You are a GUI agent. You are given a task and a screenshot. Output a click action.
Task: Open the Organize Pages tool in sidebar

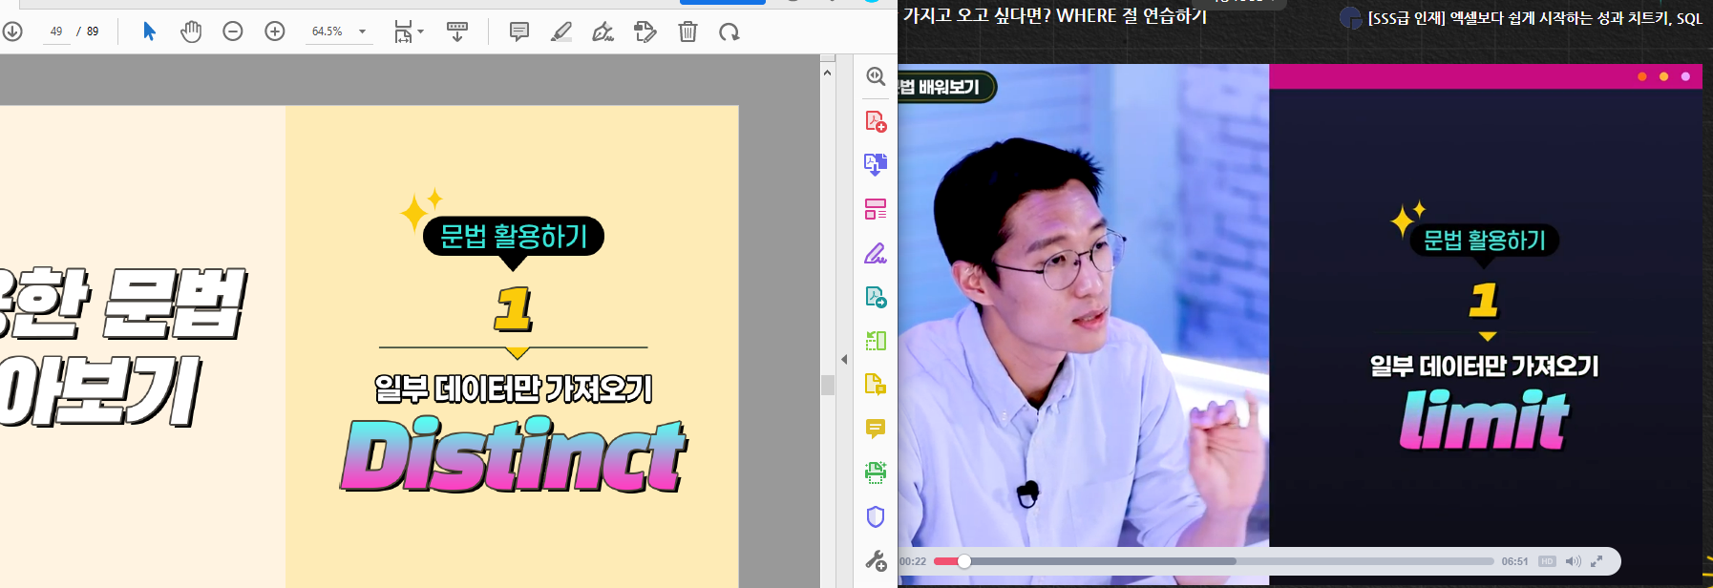click(876, 209)
